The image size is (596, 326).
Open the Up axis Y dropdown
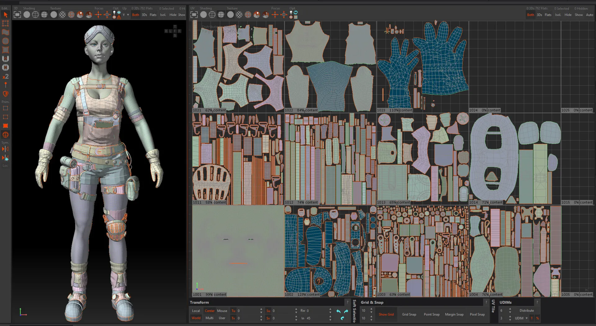[x=126, y=15]
